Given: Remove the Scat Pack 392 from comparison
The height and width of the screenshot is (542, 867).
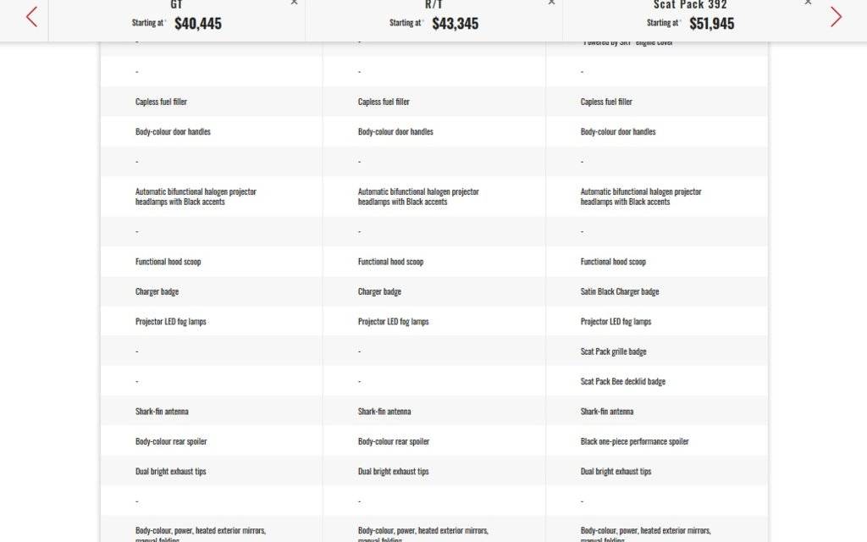Looking at the screenshot, I should [808, 3].
